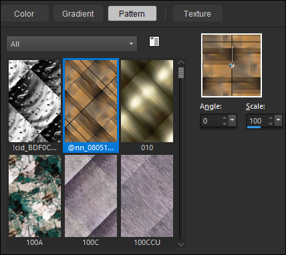Decrease the Angle value with down arrow

pyautogui.click(x=225, y=124)
